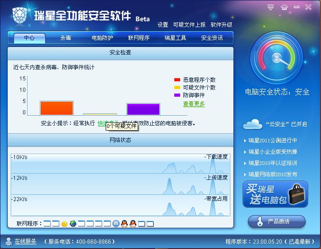Open the main menu dropdown icon in title bar
Image resolution: width=321 pixels, height=249 pixels.
click(270, 7)
